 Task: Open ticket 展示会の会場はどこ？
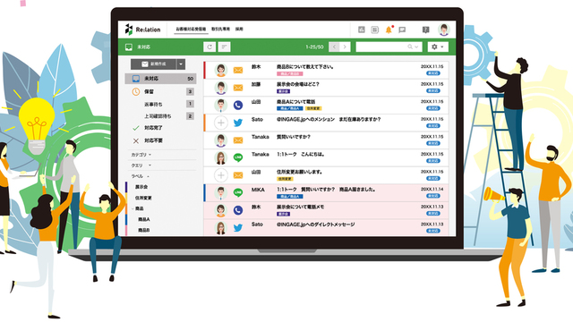(x=298, y=84)
